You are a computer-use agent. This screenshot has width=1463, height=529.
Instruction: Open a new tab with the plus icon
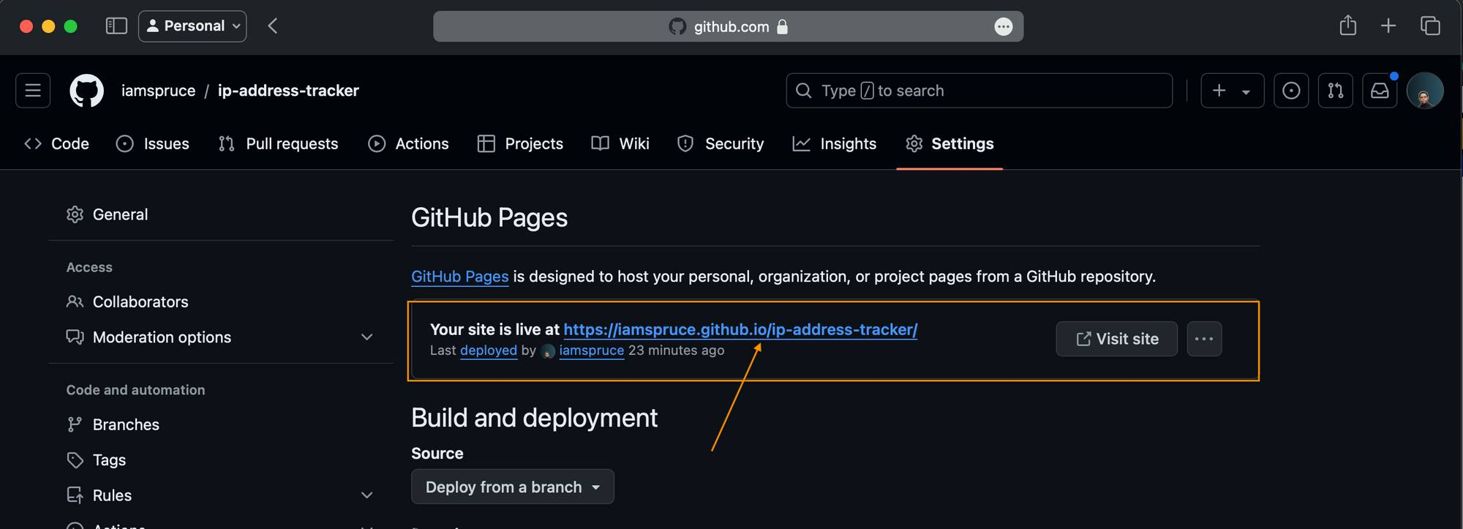click(x=1388, y=26)
